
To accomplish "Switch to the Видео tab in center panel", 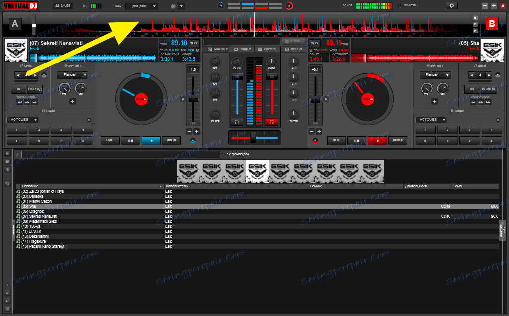I will coord(243,49).
